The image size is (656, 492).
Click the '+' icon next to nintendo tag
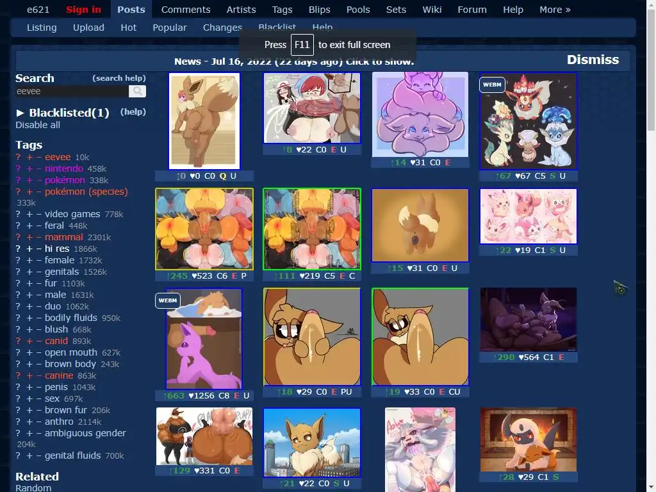pyautogui.click(x=29, y=168)
